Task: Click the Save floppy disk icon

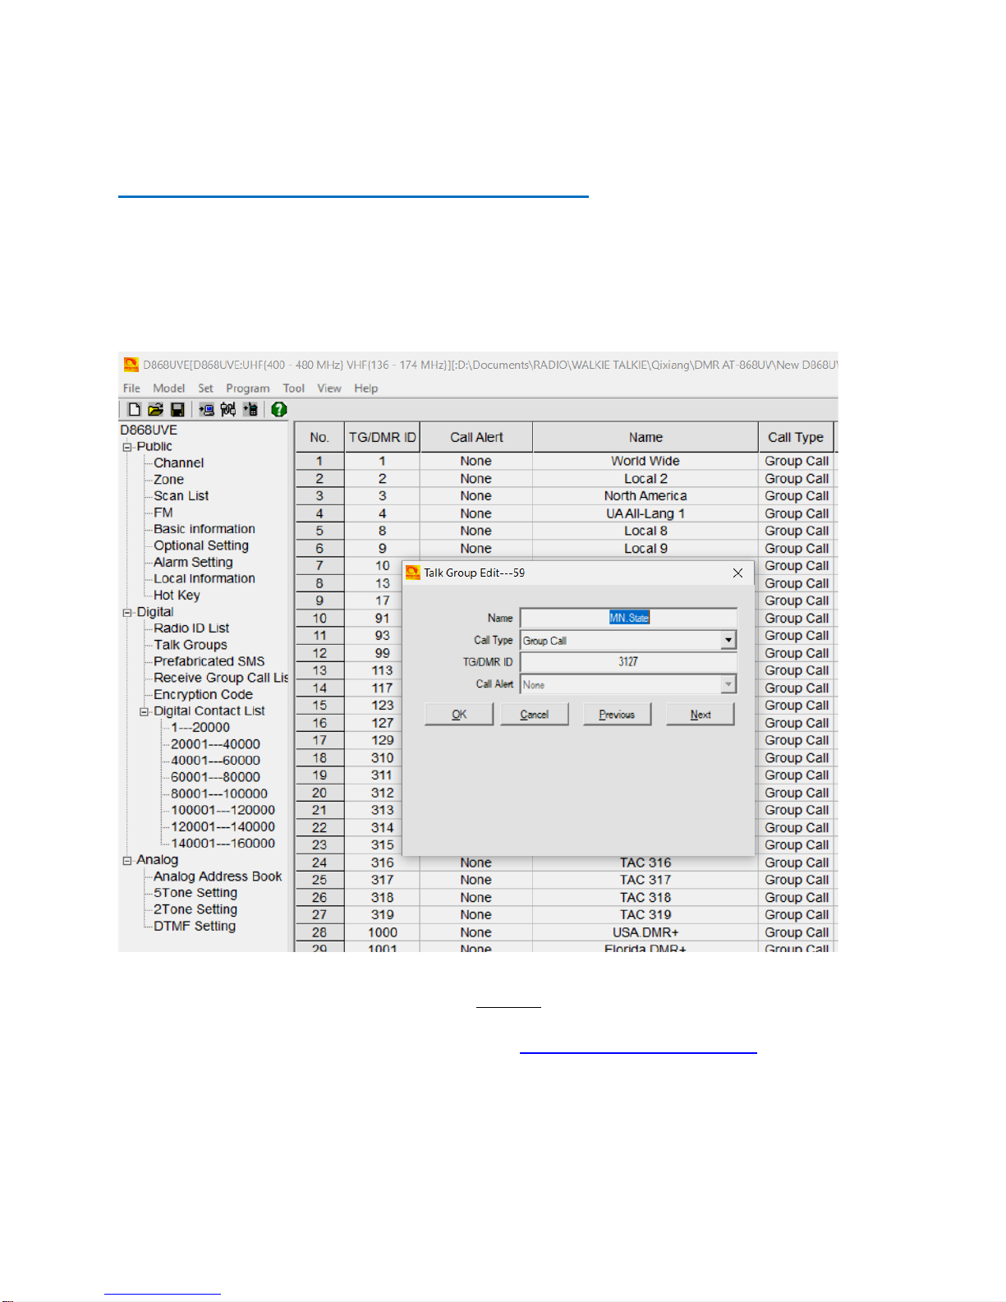Action: [177, 409]
